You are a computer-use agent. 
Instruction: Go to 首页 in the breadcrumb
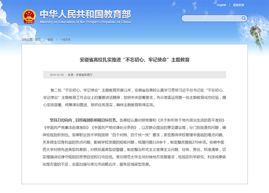point(38,39)
